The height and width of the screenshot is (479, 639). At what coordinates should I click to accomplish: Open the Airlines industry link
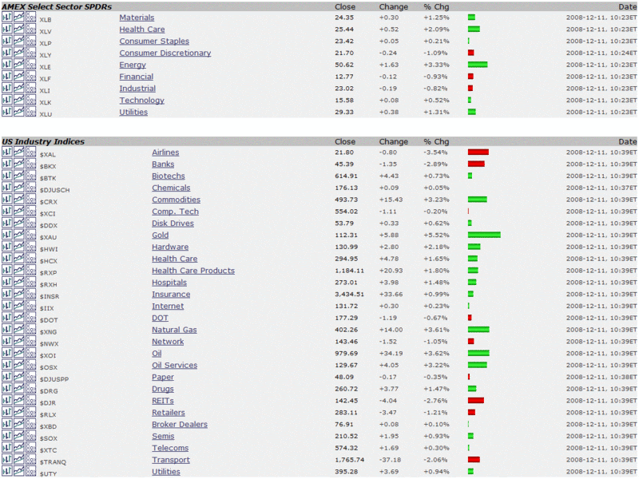coord(165,152)
